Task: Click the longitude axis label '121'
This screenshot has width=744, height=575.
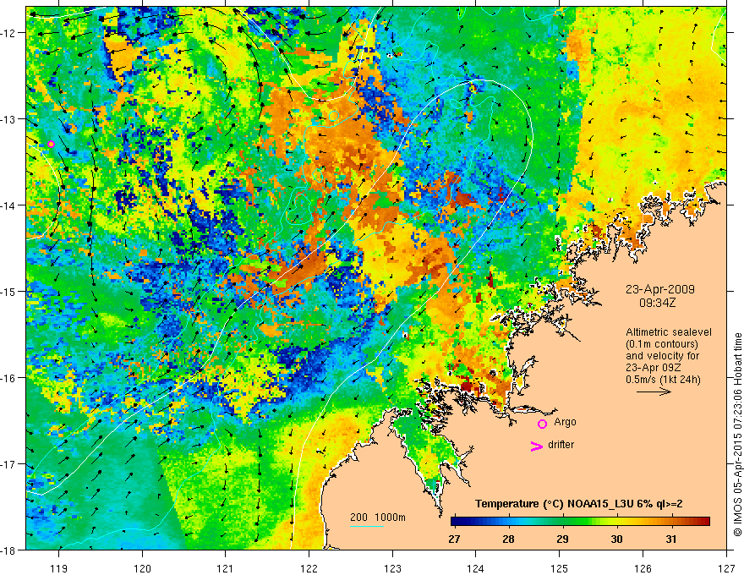Action: pos(226,568)
